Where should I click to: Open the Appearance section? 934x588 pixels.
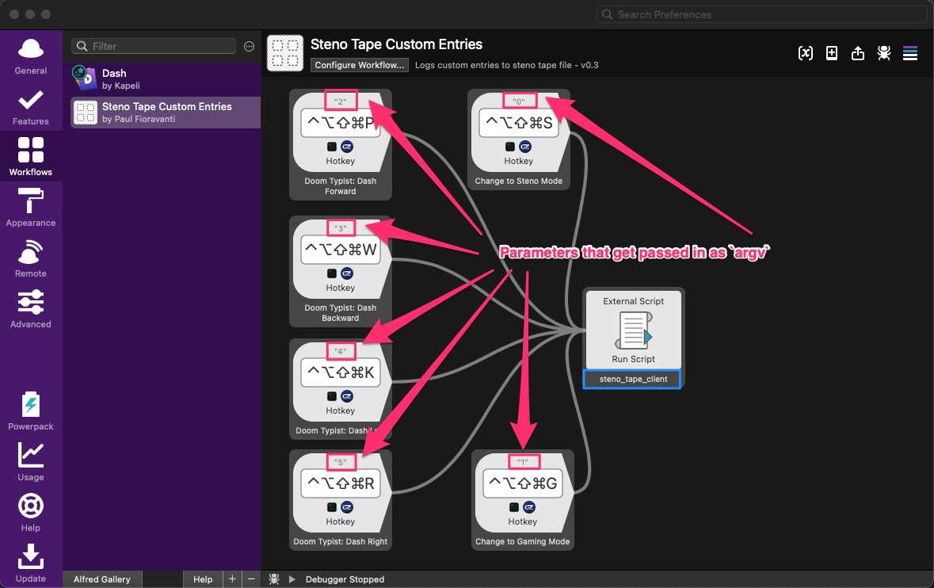30,208
